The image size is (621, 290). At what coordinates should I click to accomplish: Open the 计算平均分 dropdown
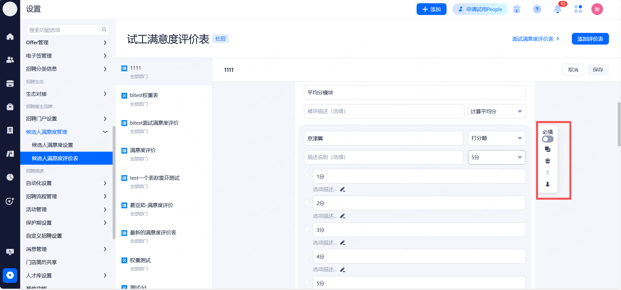pyautogui.click(x=496, y=112)
